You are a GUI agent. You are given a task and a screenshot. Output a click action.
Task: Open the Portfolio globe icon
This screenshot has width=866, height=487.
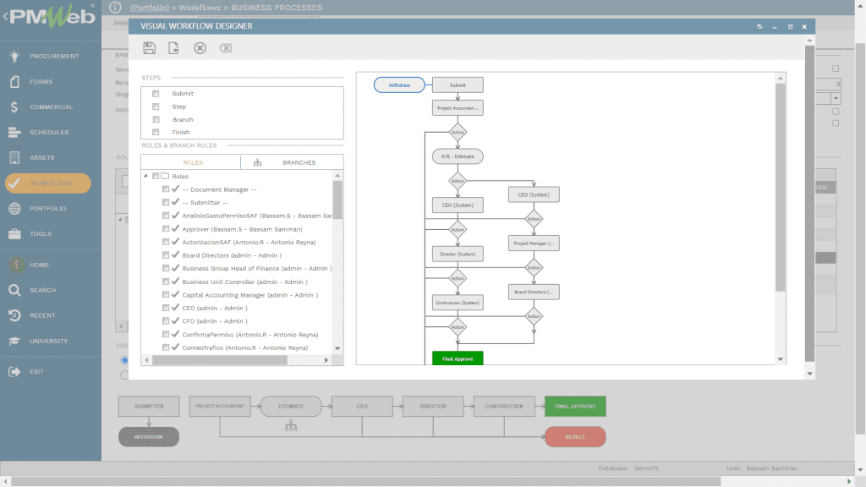(15, 208)
